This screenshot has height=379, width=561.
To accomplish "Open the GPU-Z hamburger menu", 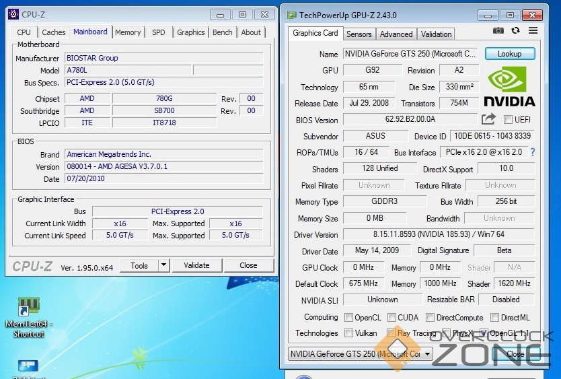I will pyautogui.click(x=533, y=30).
